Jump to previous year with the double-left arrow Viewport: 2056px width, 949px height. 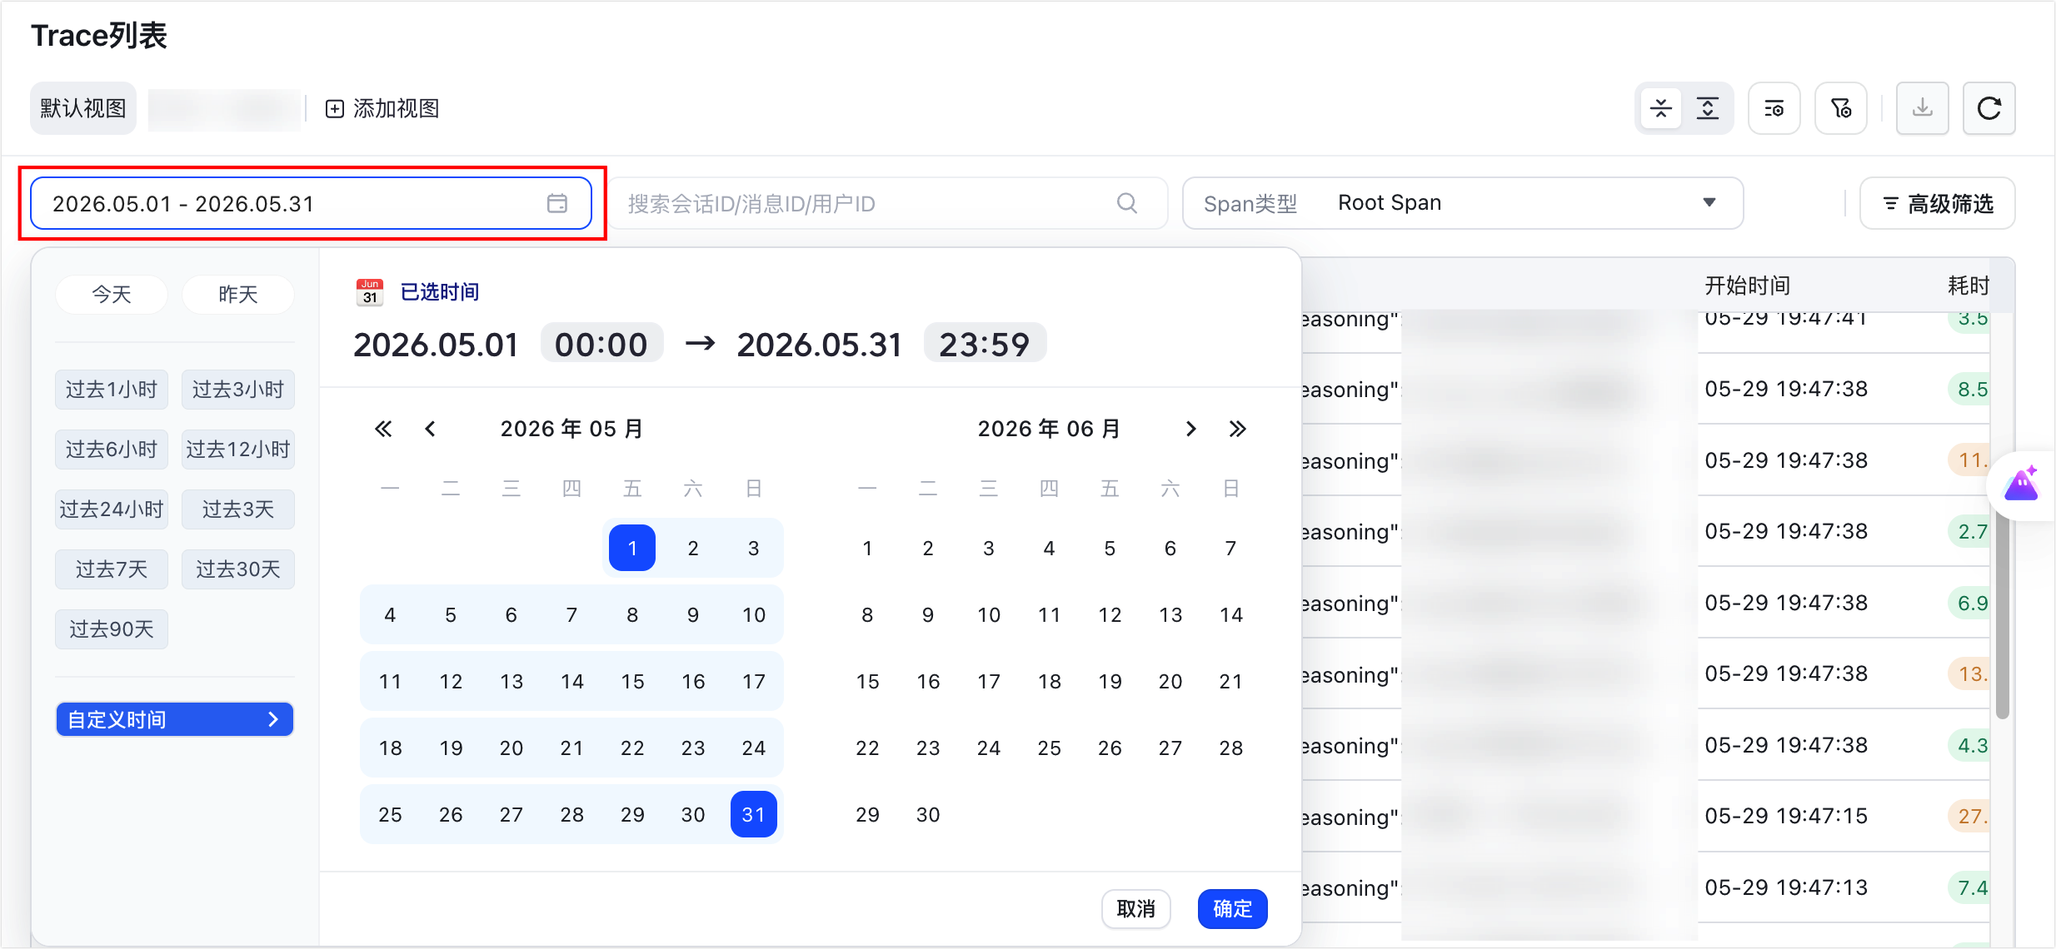[383, 429]
